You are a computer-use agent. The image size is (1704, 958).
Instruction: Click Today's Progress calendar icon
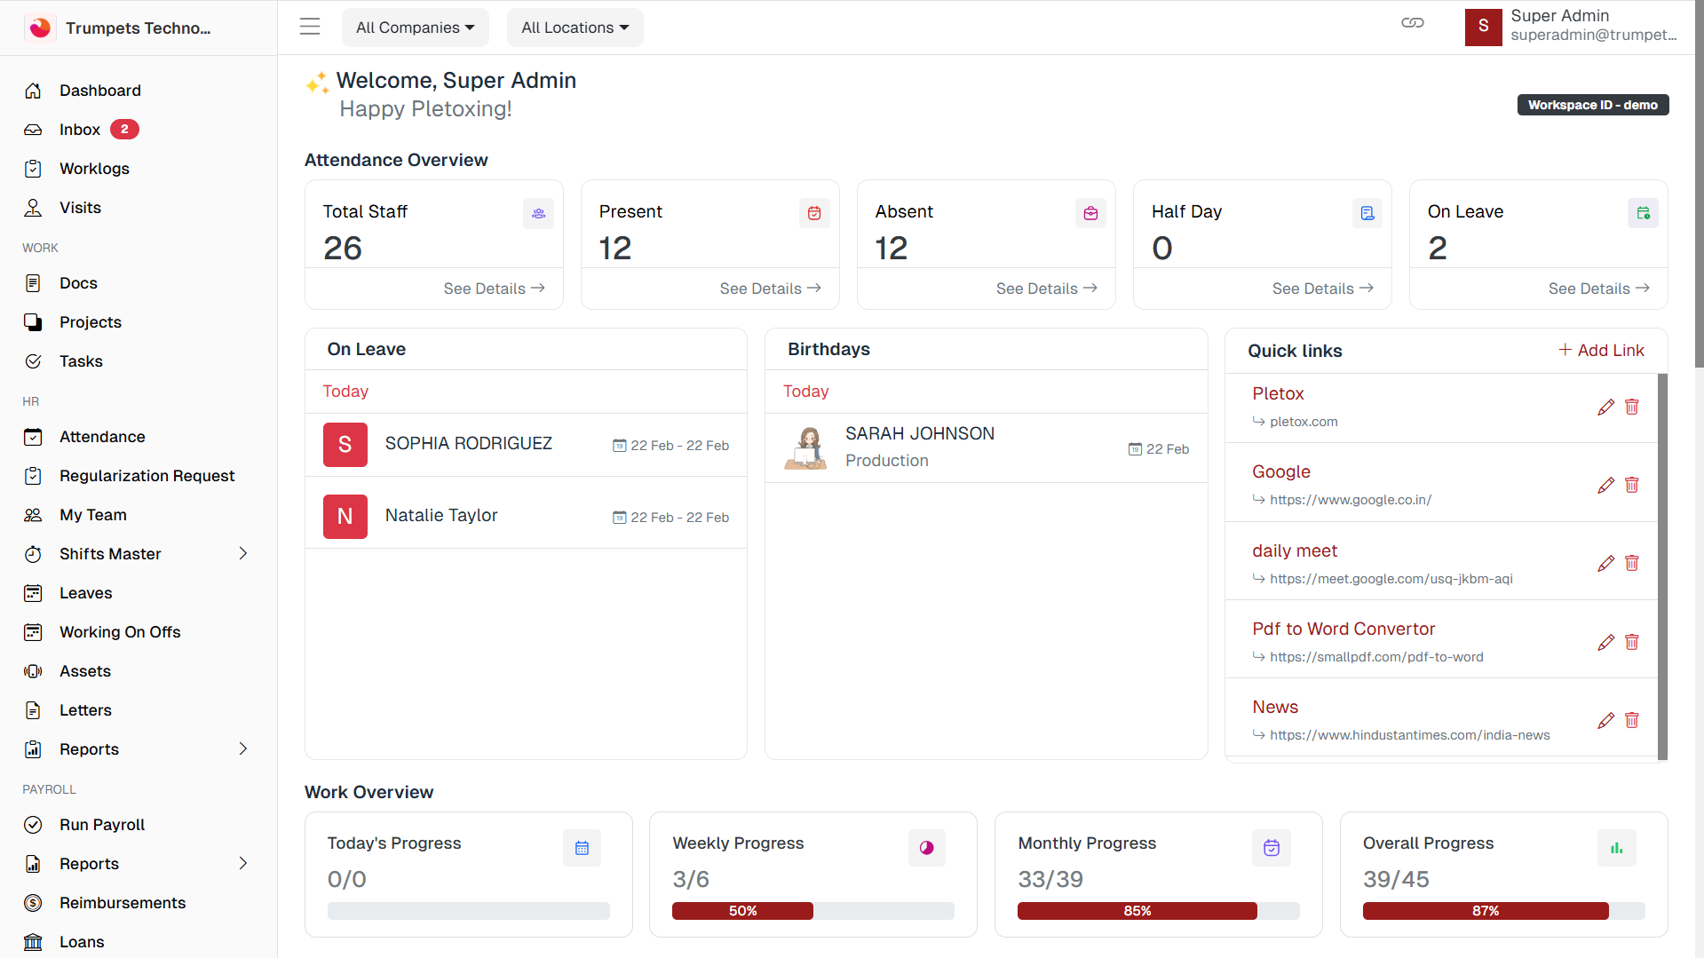pos(582,848)
